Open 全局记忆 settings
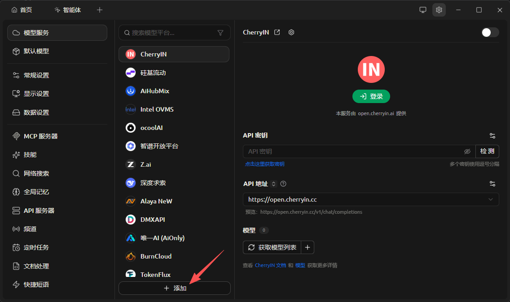Screen dimensions: 510x302 click(x=57, y=192)
